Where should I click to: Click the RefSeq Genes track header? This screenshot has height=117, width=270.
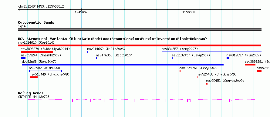tap(31, 93)
